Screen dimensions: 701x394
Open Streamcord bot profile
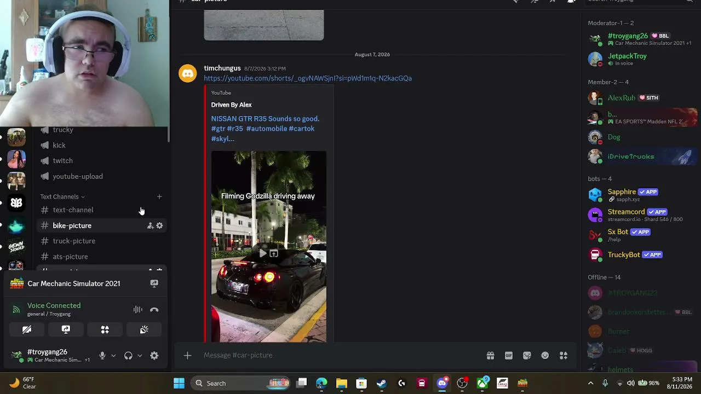click(x=641, y=215)
